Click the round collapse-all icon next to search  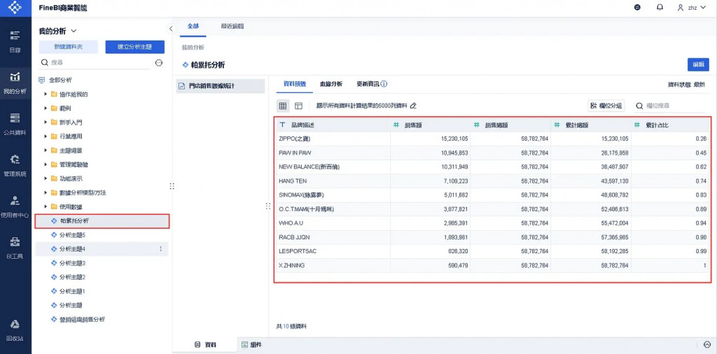click(x=159, y=62)
